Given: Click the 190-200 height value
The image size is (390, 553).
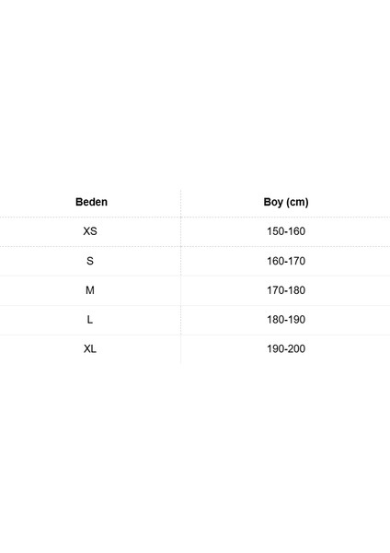Looking at the screenshot, I should pos(286,348).
